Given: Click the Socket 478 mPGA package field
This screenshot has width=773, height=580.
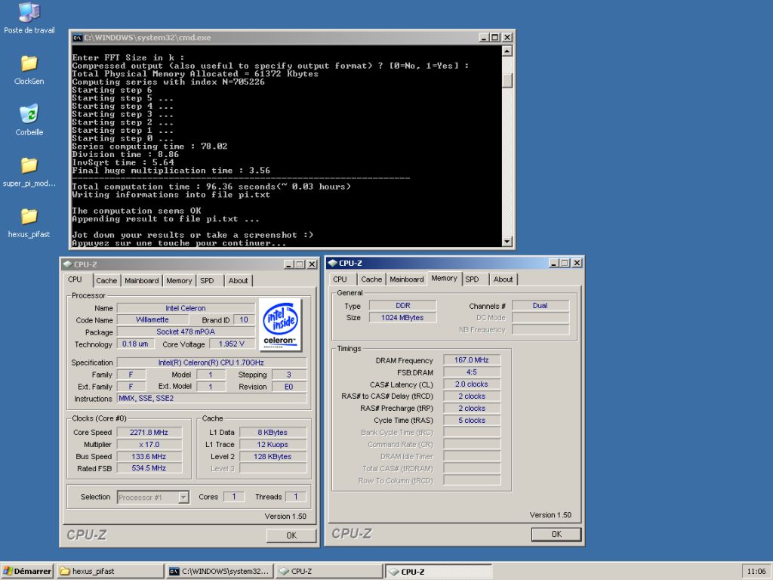Looking at the screenshot, I should point(186,332).
